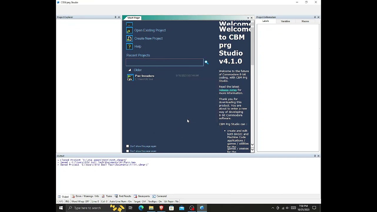
Task: Open the notification center icon
Action: tap(314, 208)
